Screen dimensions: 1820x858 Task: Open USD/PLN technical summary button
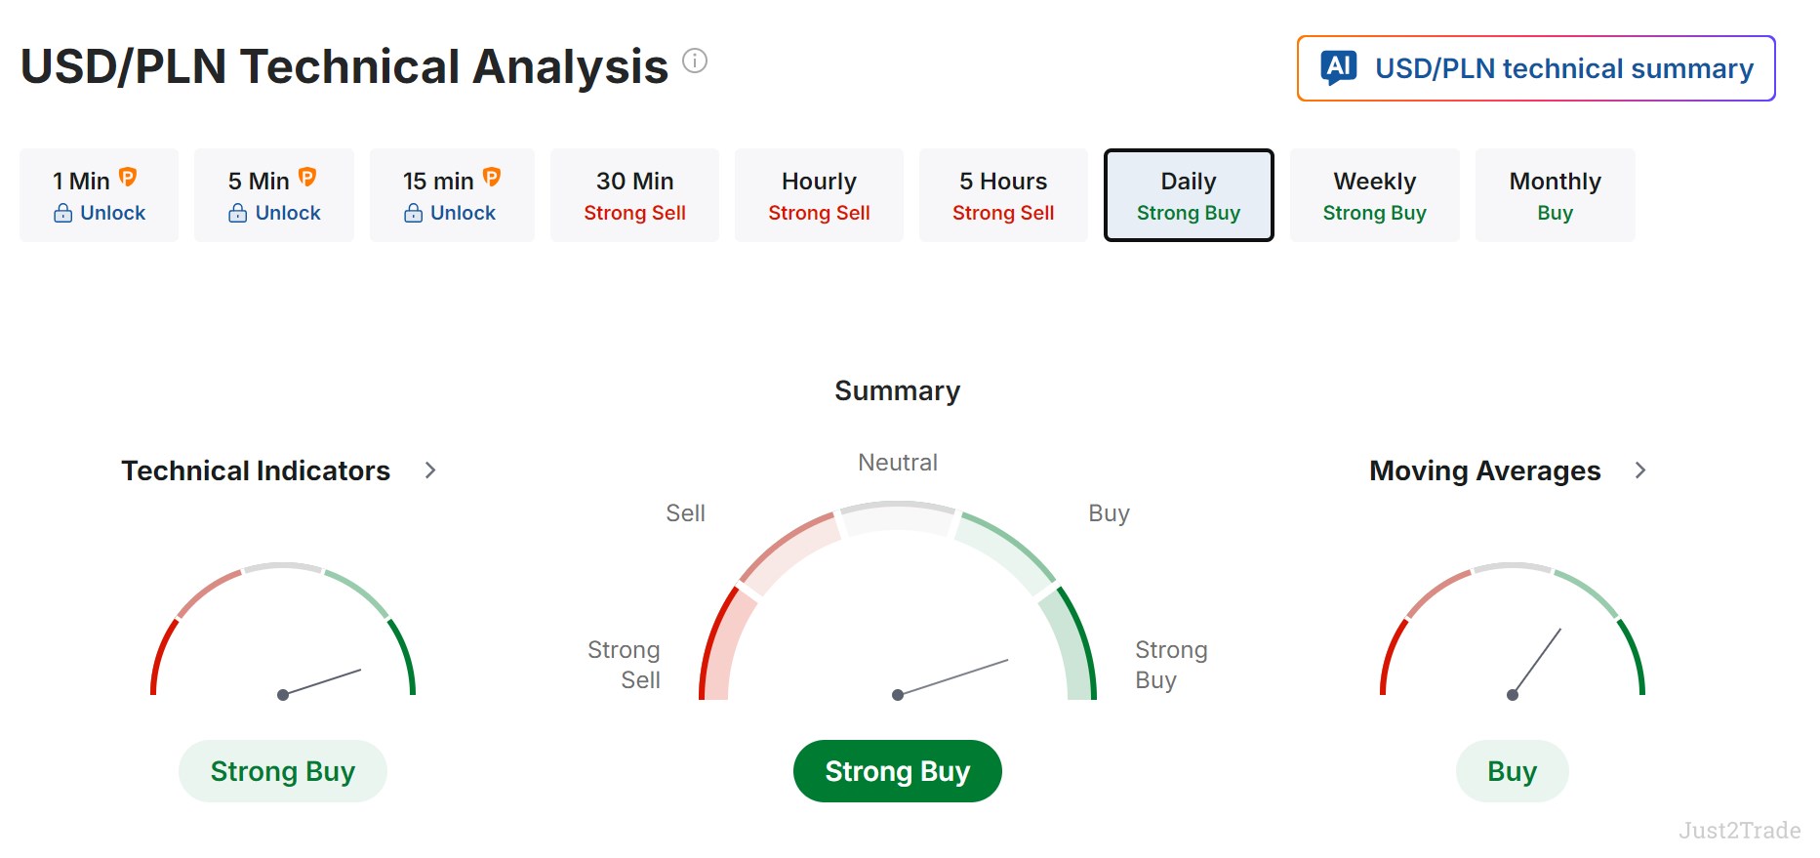[1536, 68]
